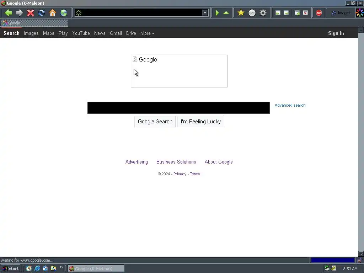364x273 pixels.
Task: Select the Google browser tab
Action: [x=34, y=23]
